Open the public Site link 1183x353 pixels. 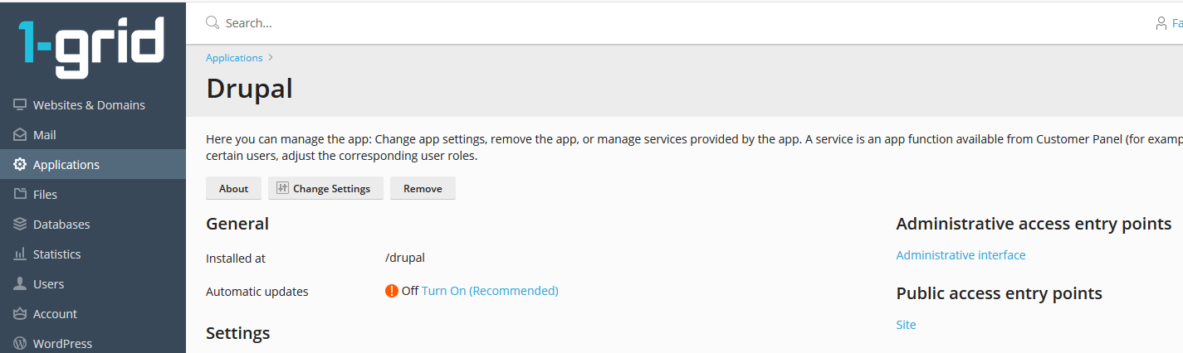click(x=906, y=325)
